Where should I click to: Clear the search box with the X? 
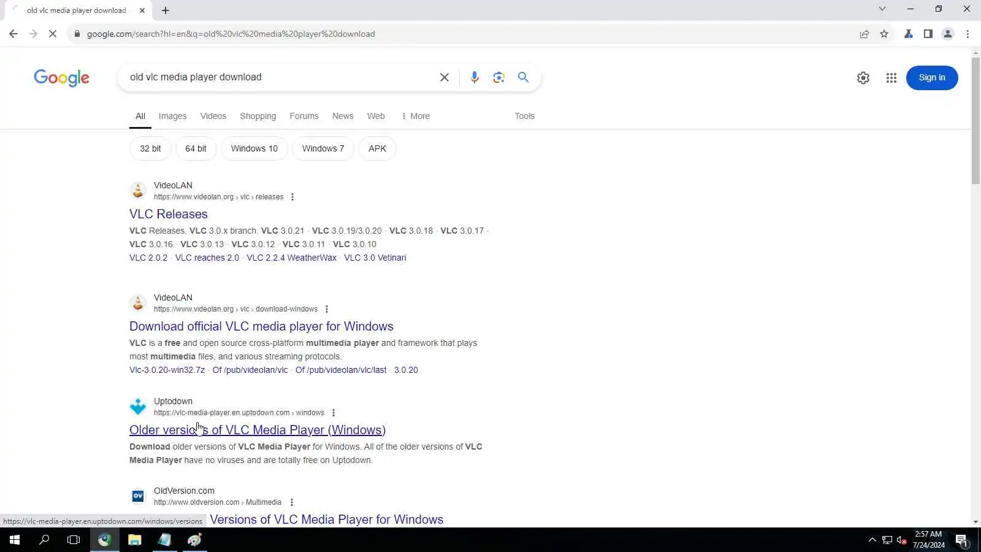pyautogui.click(x=445, y=77)
